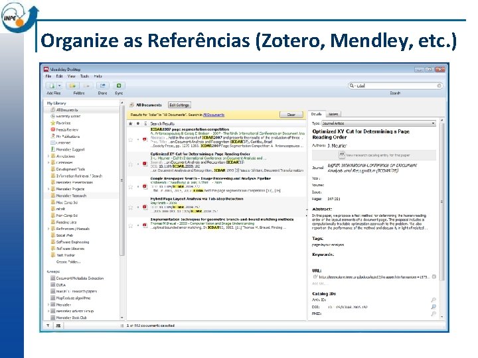The width and height of the screenshot is (478, 358).
Task: Toggle favorite star for Hybrid Page Layout Analysis
Action: point(131,208)
